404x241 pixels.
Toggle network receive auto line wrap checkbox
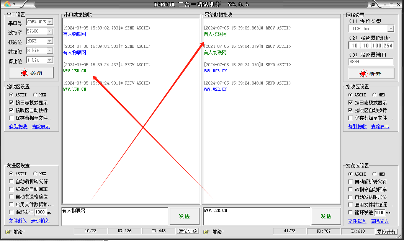coord(350,110)
